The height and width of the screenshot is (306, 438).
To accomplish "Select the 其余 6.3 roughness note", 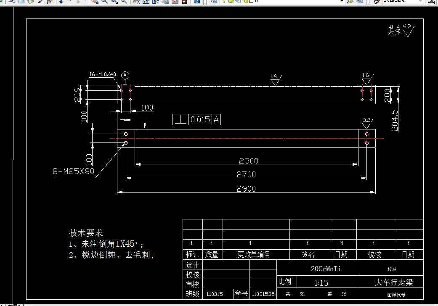I will [x=401, y=30].
